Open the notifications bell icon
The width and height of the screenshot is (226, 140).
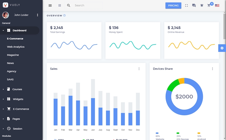coord(202,5)
